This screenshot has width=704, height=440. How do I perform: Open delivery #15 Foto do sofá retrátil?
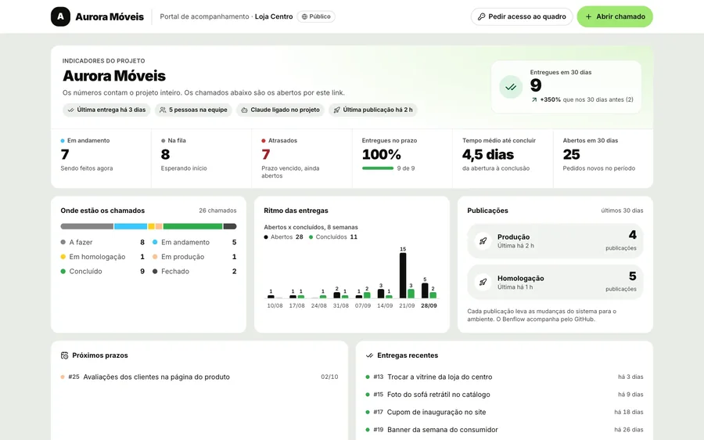tap(505, 394)
